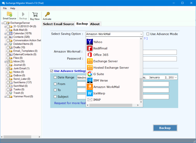This screenshot has width=196, height=143.
Task: Click folder tree horizontal scrollbar thumb
Action: (17, 137)
